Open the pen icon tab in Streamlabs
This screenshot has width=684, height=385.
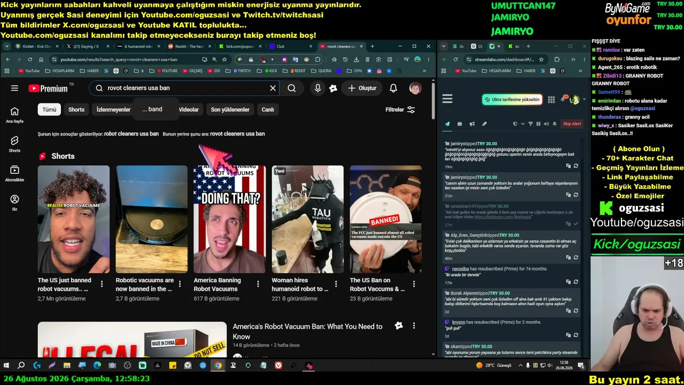pos(484,124)
